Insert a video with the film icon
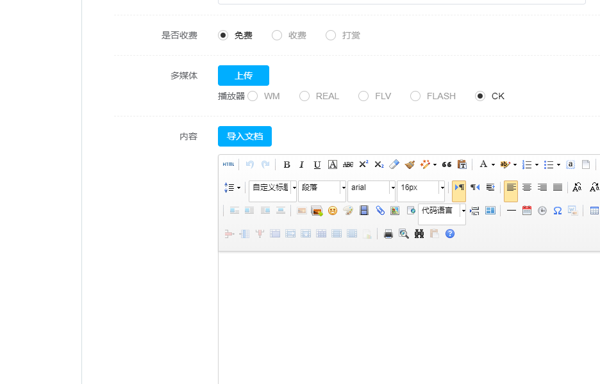The height and width of the screenshot is (384, 600). coord(364,211)
